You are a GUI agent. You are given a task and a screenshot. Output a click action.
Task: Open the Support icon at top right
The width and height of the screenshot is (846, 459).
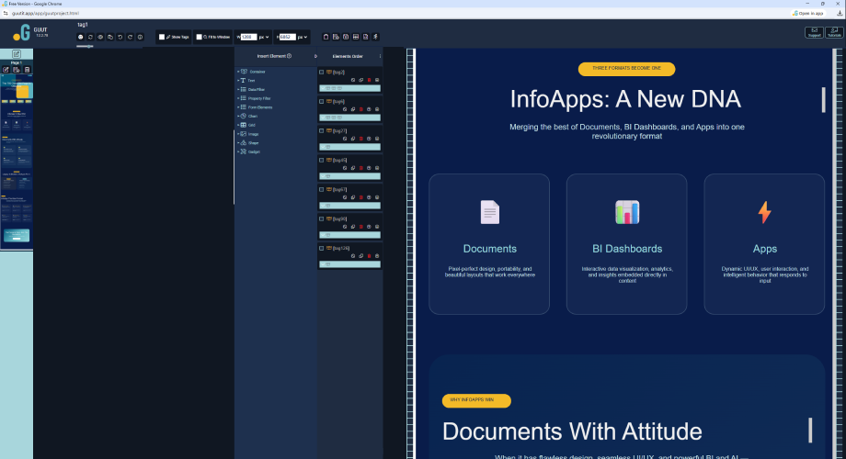814,32
